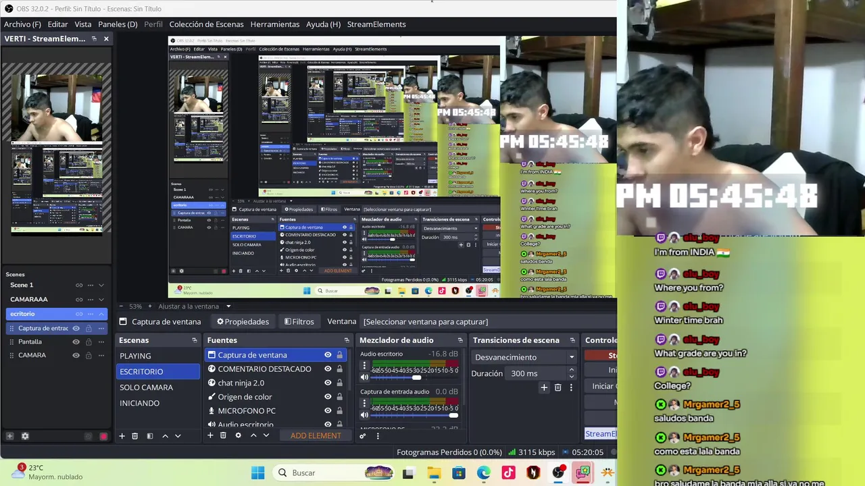
Task: Delete scene transition trash icon
Action: (x=558, y=387)
